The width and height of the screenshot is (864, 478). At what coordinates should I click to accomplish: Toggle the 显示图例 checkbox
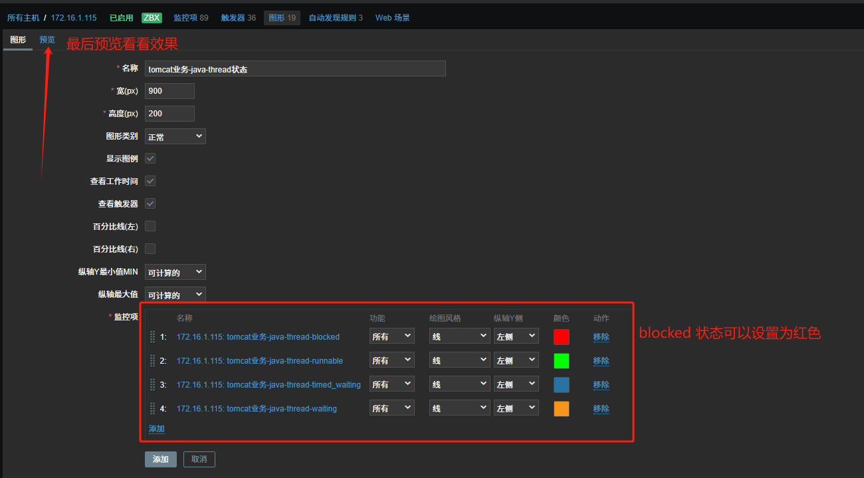click(150, 158)
